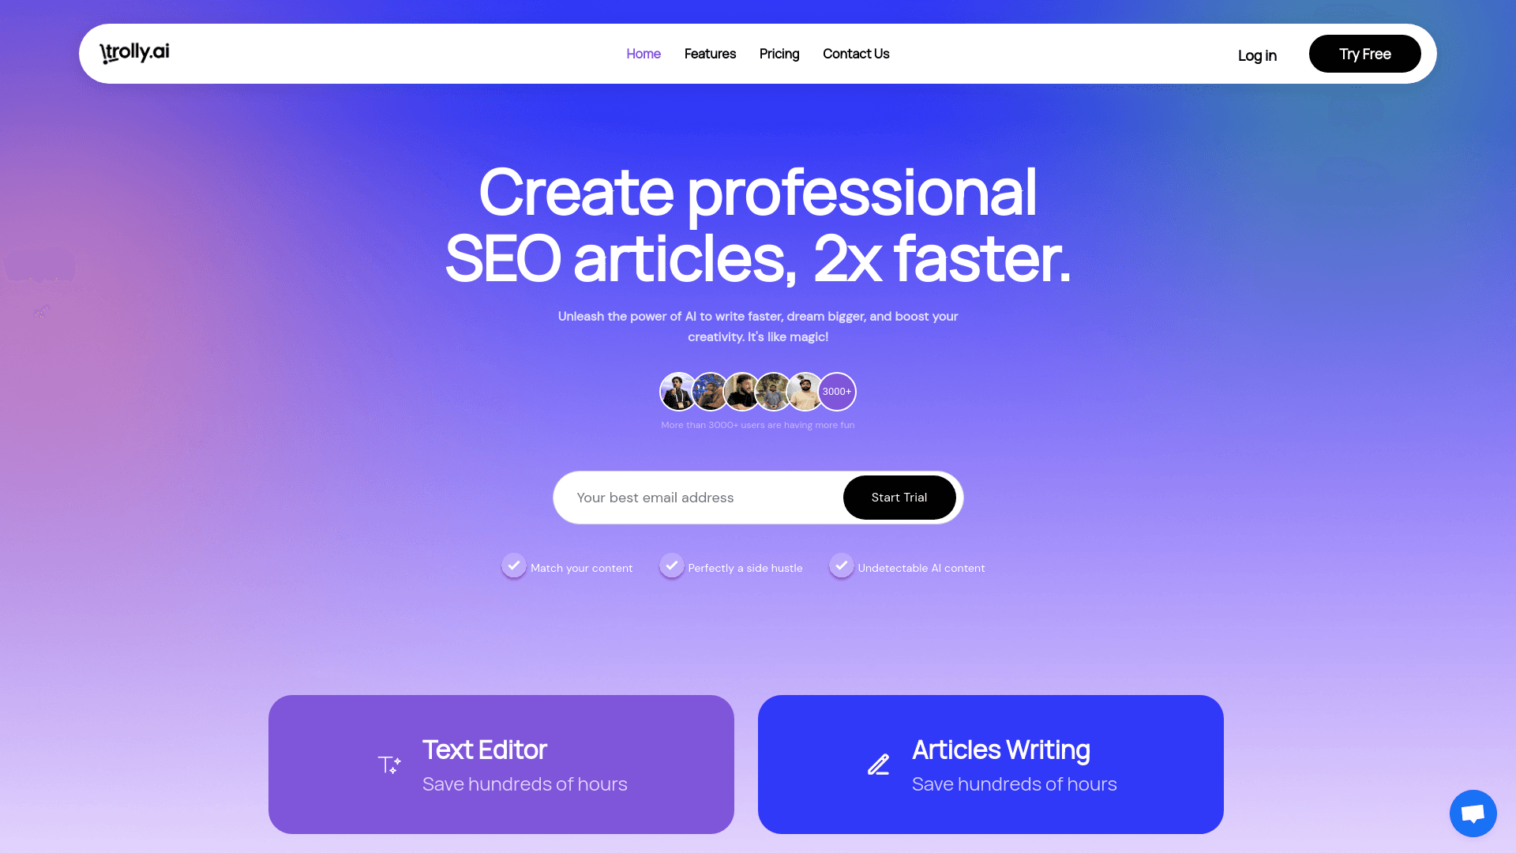Screen dimensions: 1516x853
Task: Click the chat bubble support icon
Action: click(x=1473, y=813)
